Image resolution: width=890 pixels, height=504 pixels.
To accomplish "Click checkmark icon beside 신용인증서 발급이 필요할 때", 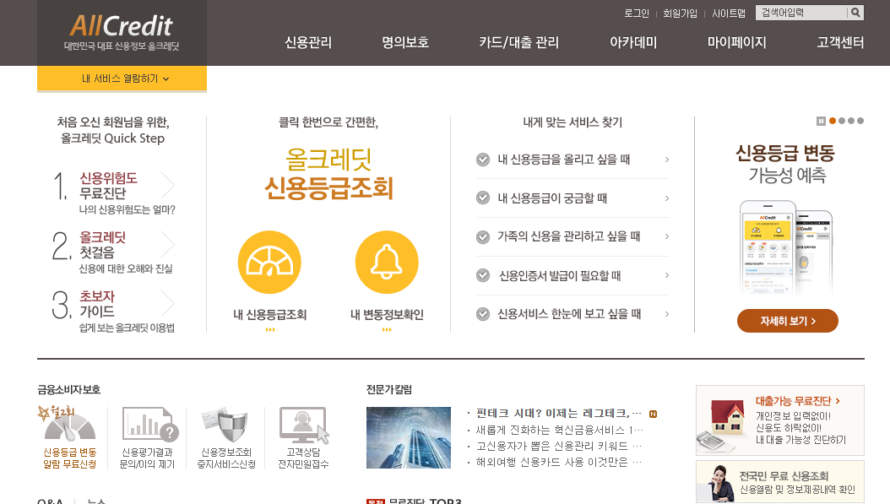I will pos(483,275).
